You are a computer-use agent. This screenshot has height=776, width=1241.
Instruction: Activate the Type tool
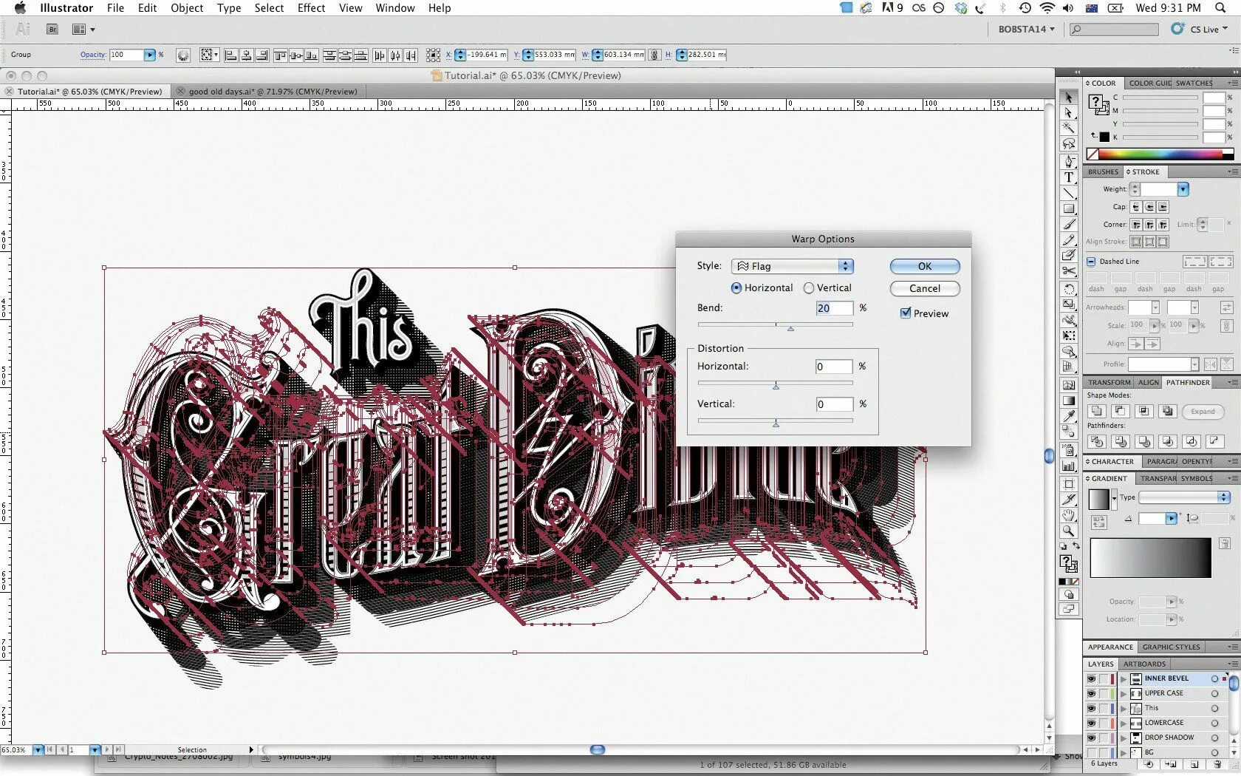pos(1068,177)
